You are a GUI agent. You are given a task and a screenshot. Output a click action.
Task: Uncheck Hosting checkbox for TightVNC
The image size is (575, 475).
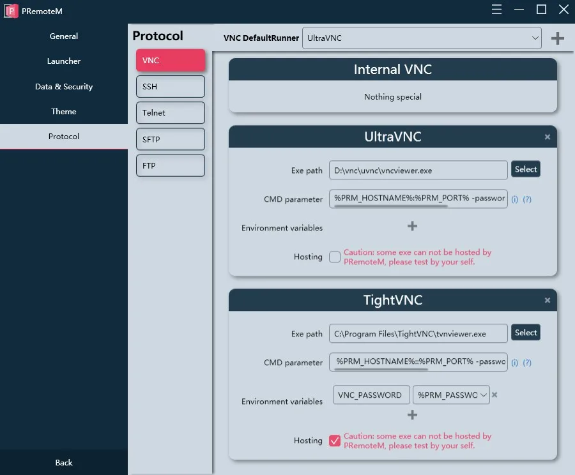pyautogui.click(x=335, y=441)
